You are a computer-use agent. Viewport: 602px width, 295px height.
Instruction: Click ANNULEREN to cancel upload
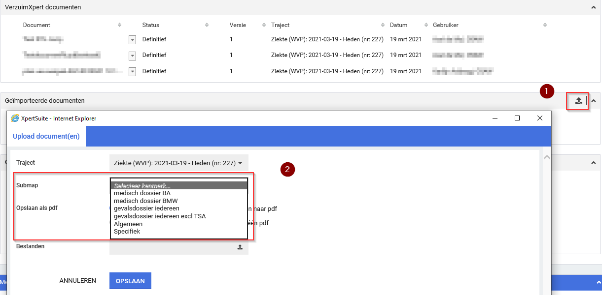coord(77,281)
